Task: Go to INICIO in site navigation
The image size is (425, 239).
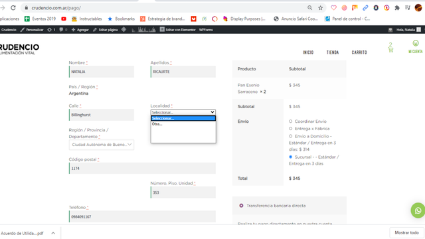Action: 308,52
